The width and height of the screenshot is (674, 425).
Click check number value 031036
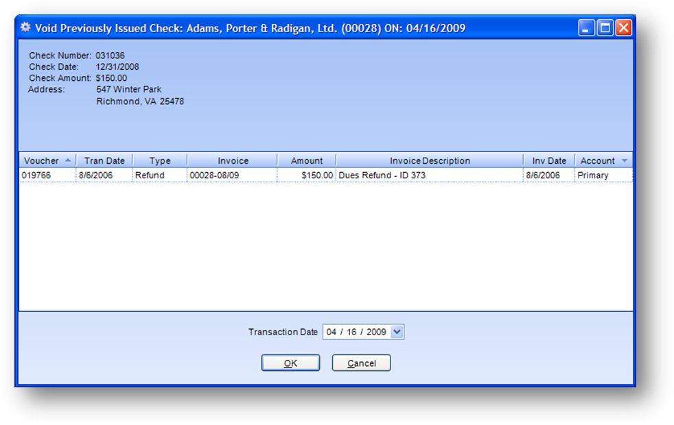pos(110,56)
